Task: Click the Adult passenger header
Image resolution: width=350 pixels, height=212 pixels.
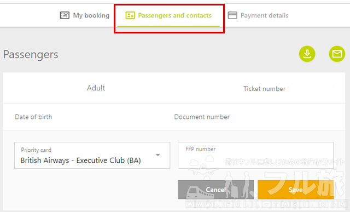Action: 96,88
